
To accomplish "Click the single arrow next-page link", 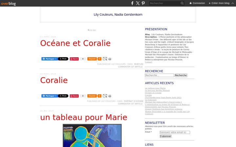I will 92,30.
